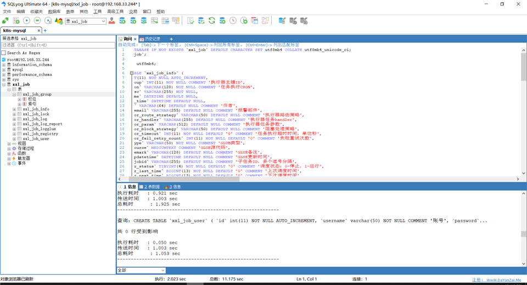Click the checklist with green checkmark icon
The height and width of the screenshot is (285, 527).
click(x=190, y=21)
